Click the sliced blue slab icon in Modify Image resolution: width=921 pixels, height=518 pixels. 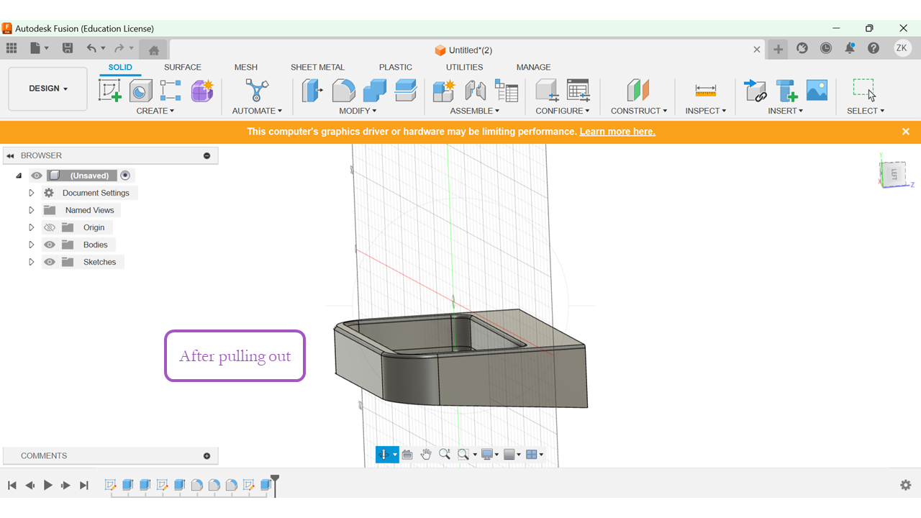pyautogui.click(x=407, y=91)
